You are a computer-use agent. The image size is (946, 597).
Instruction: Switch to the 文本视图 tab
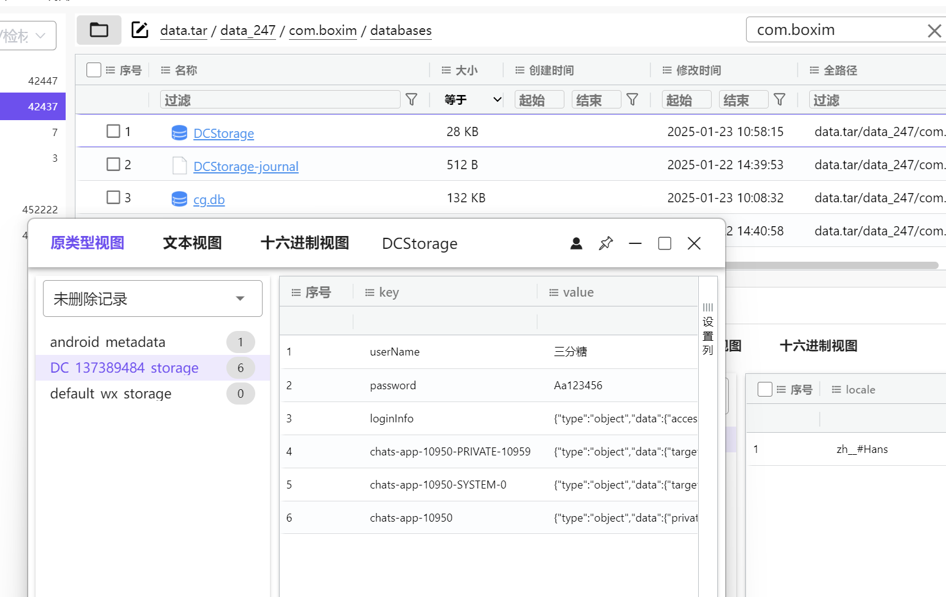(x=192, y=243)
